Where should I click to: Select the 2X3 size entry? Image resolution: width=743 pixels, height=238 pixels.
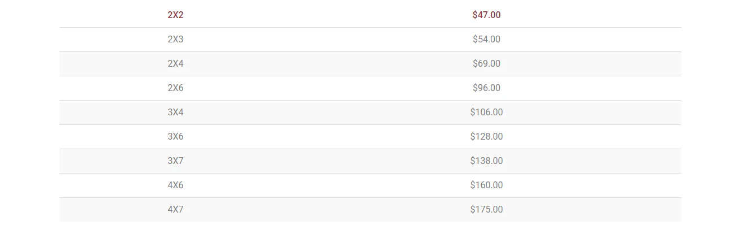pos(175,40)
